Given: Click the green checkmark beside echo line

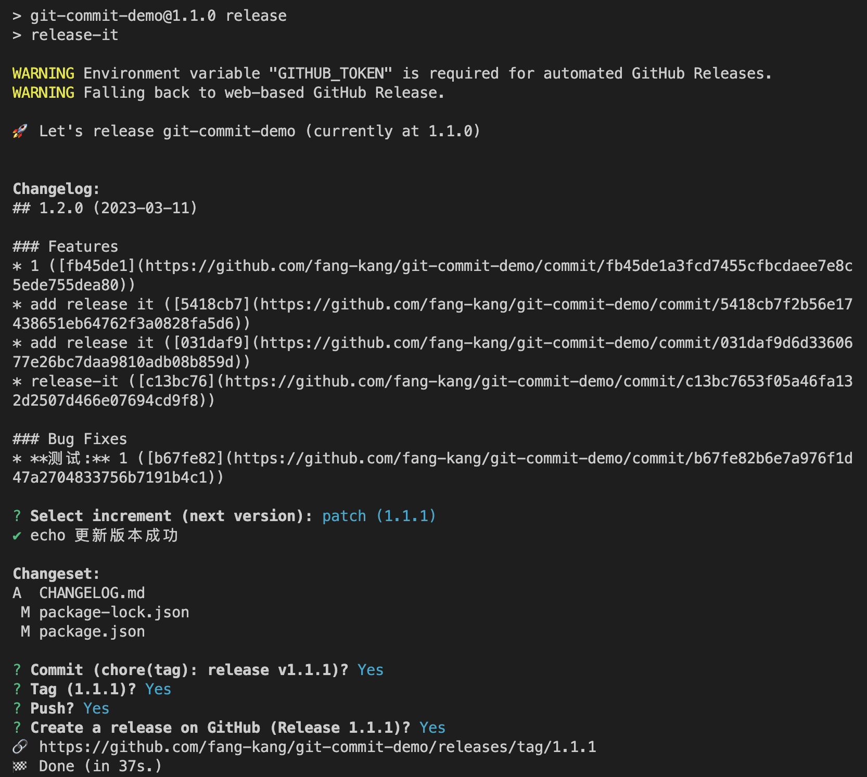Looking at the screenshot, I should coord(17,536).
